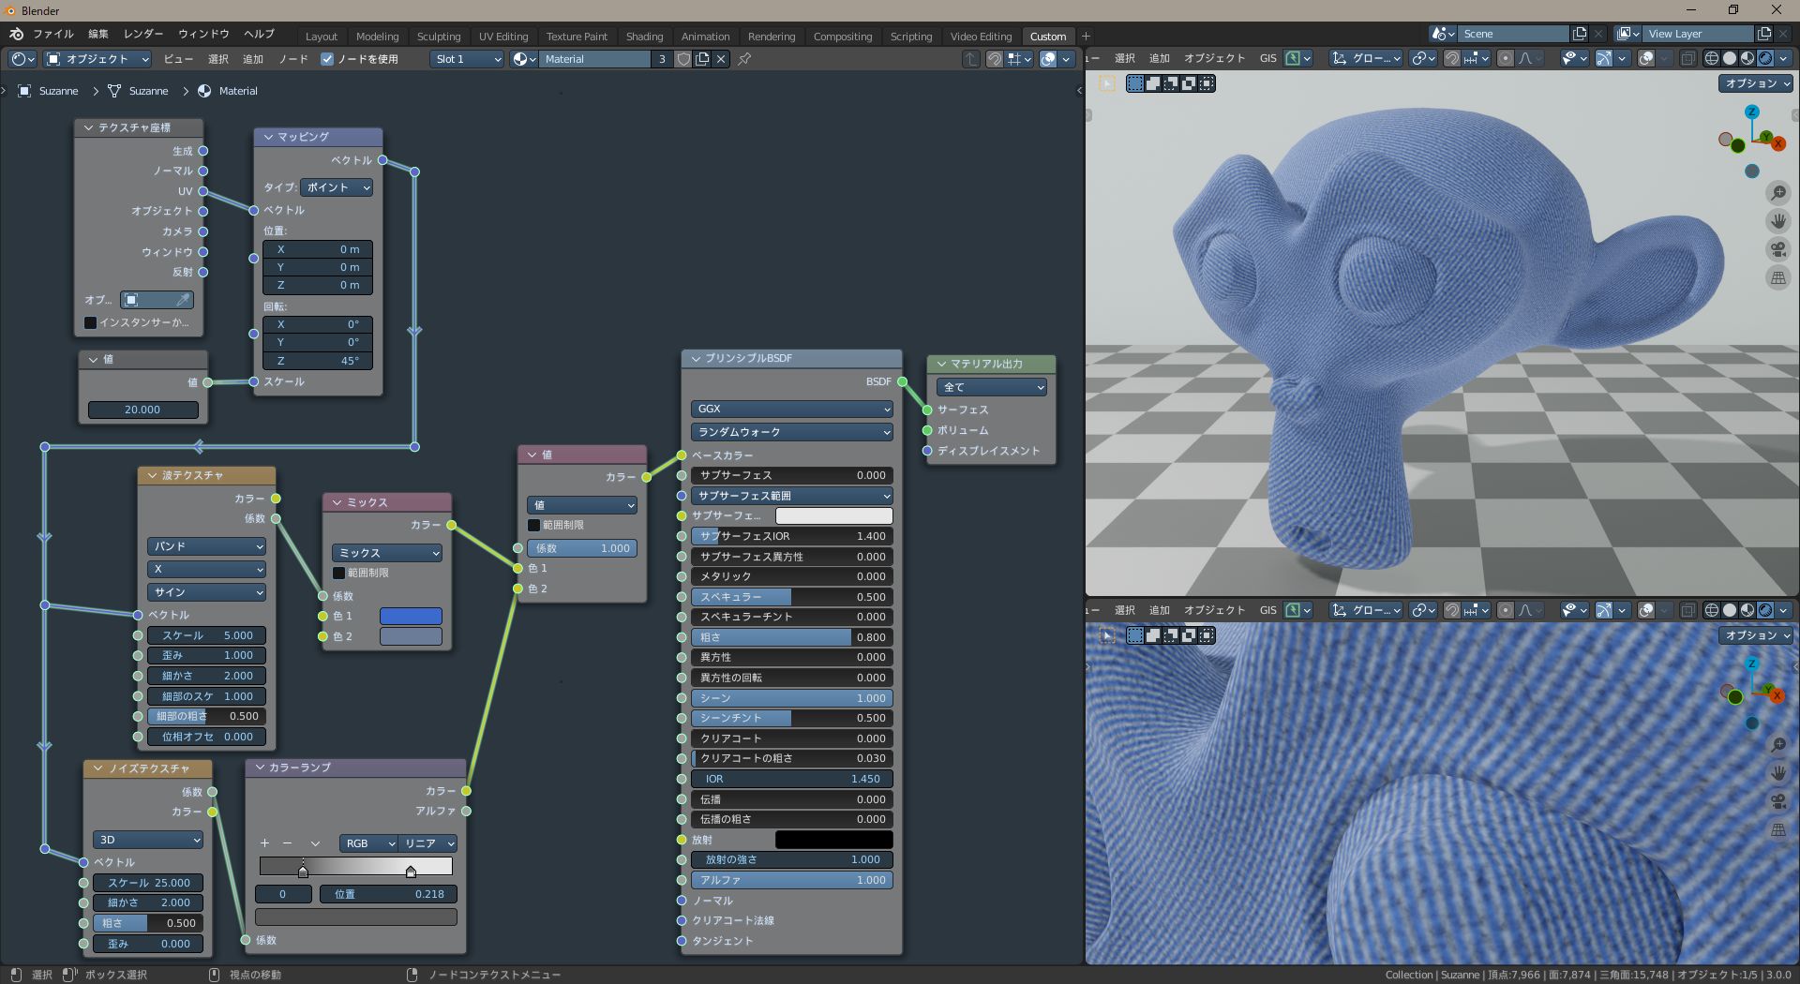Click the pan hand icon in upper viewport
1800x984 pixels.
click(x=1777, y=221)
